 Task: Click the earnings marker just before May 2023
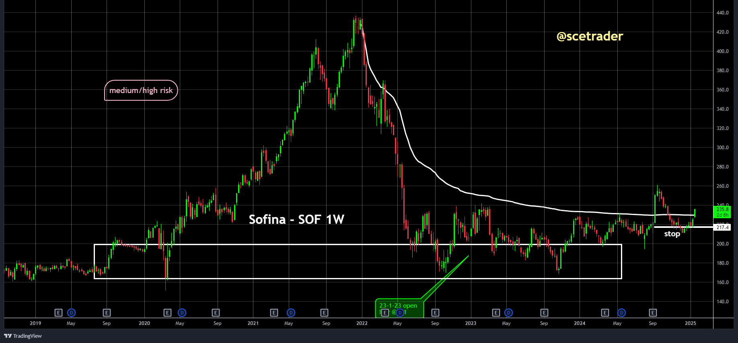tap(496, 313)
